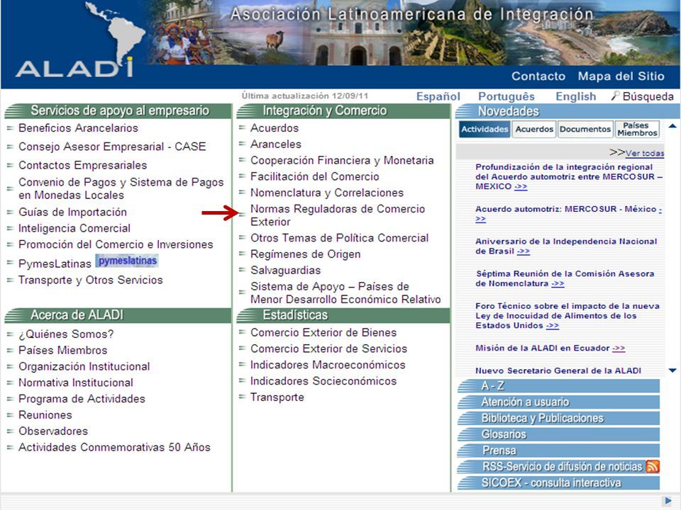Open Cooperación Financiera y Monetaria

(x=342, y=160)
